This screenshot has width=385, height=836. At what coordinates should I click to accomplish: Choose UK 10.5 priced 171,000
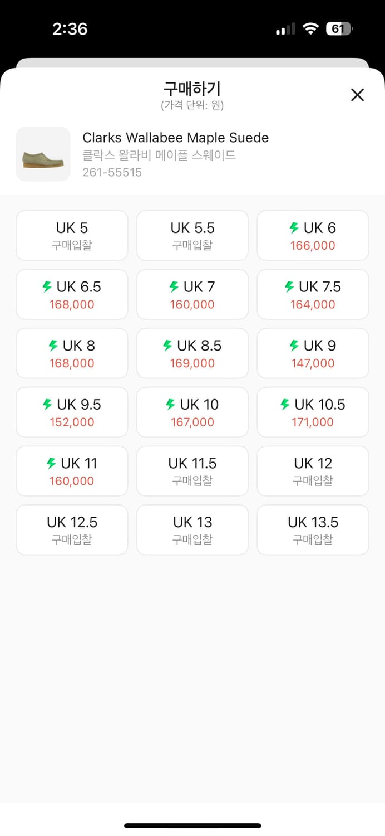[x=313, y=412]
